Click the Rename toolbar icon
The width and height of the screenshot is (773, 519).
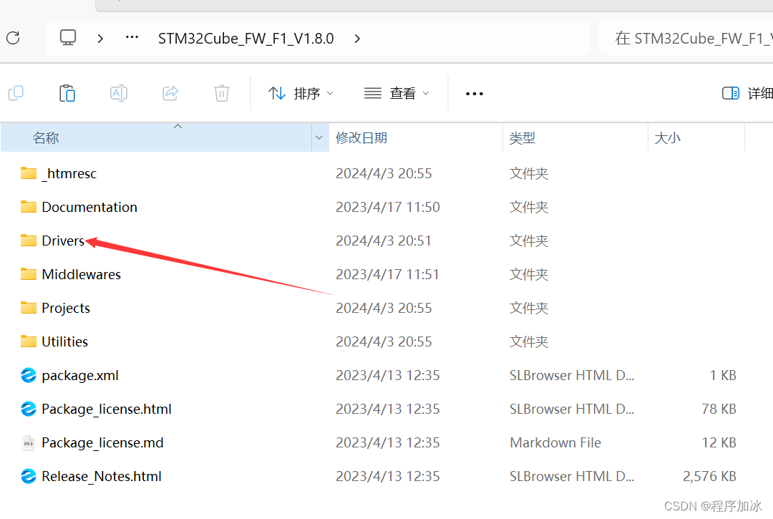(x=119, y=92)
